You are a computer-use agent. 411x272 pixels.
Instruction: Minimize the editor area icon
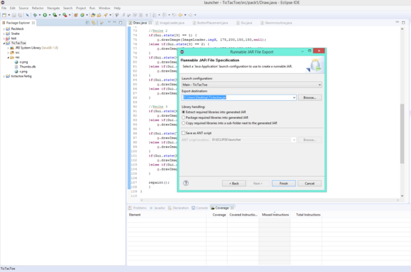pyautogui.click(x=397, y=22)
